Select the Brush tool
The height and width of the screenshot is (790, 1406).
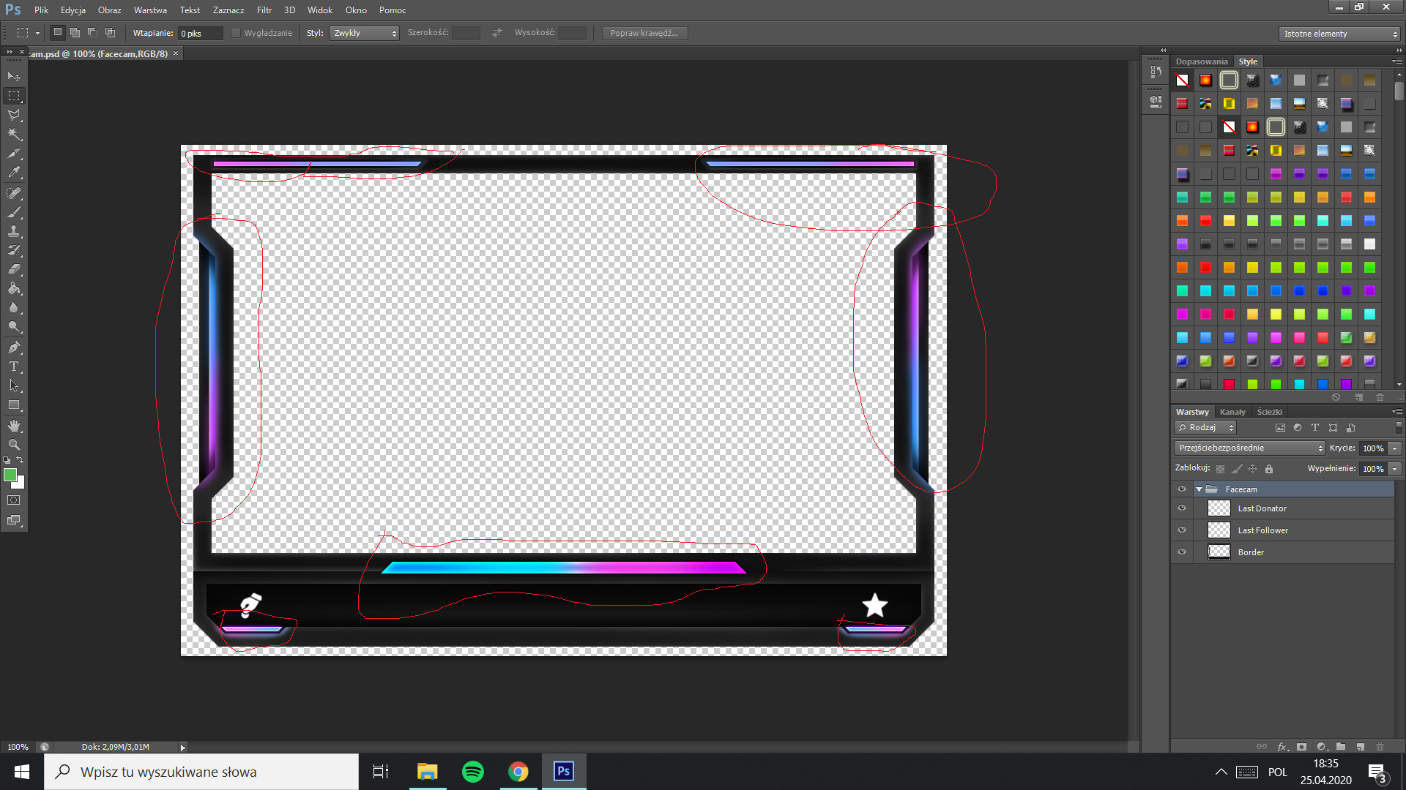click(x=14, y=212)
